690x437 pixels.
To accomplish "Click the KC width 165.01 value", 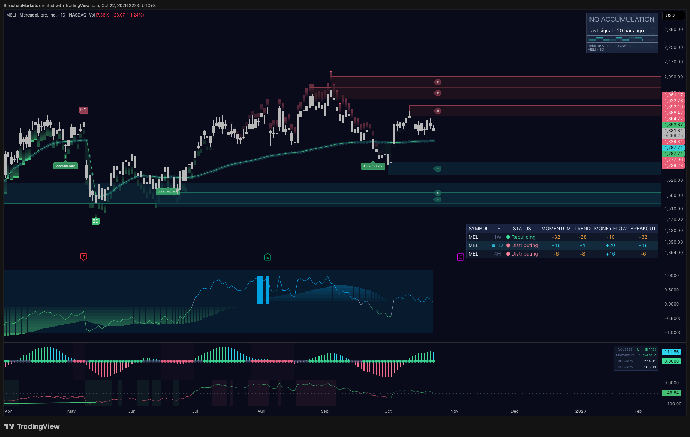I will click(x=650, y=367).
